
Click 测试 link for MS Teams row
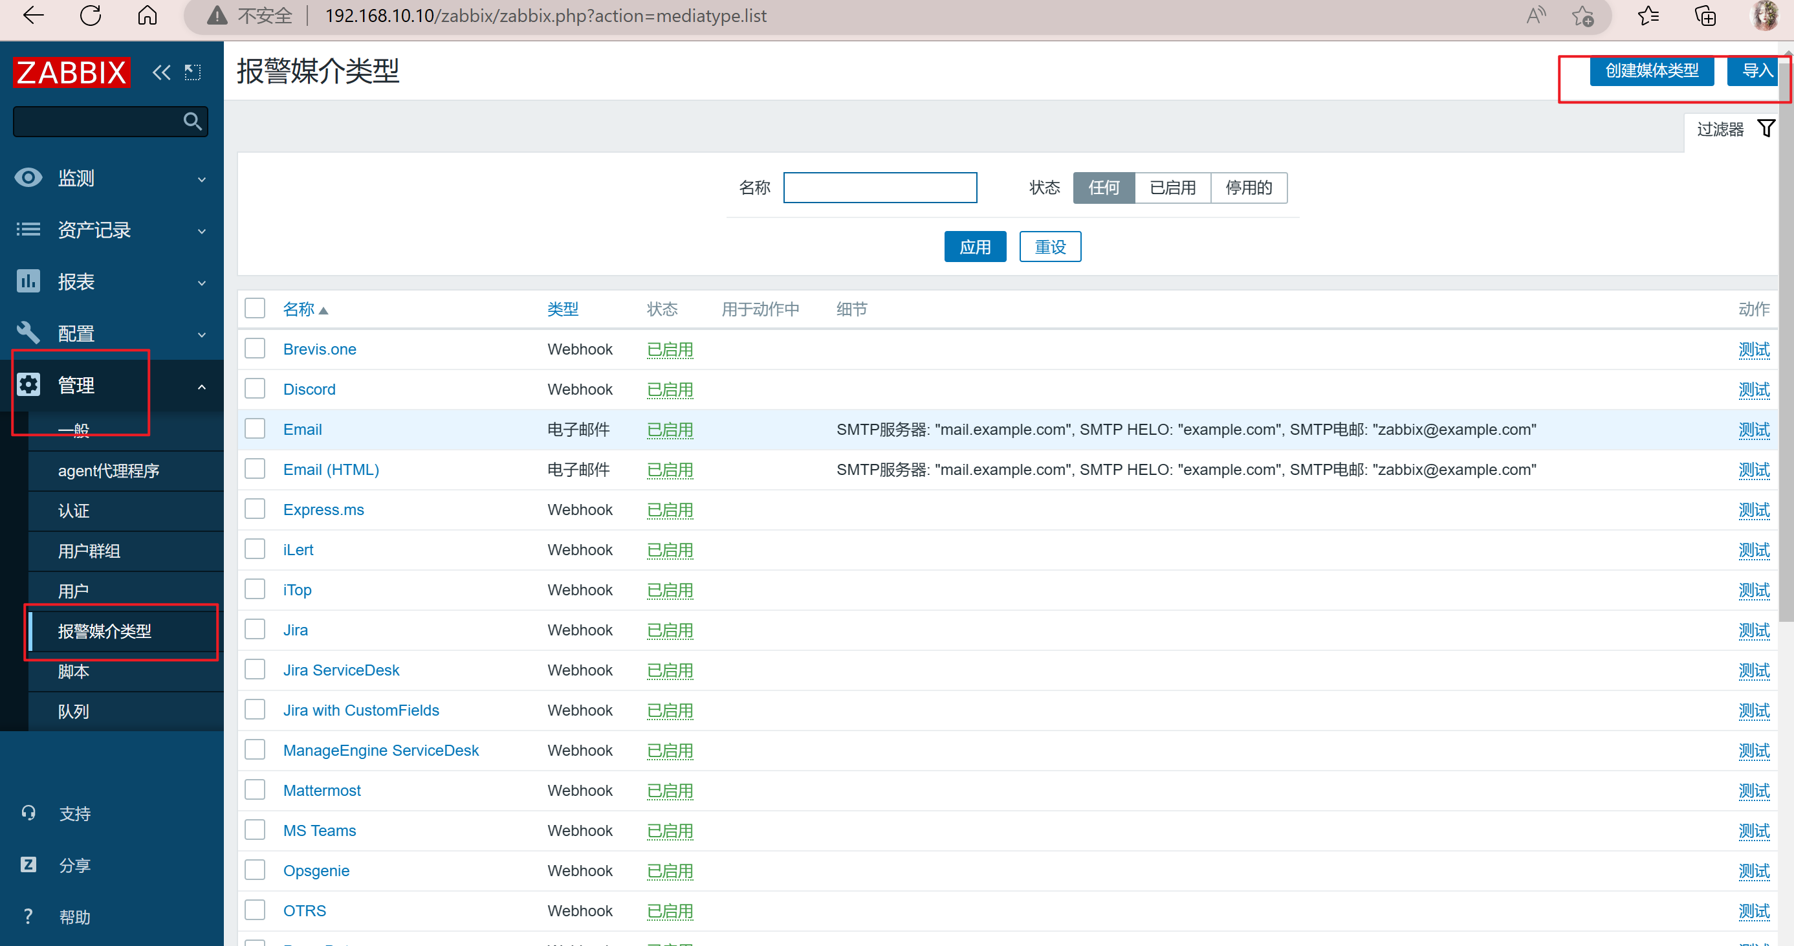click(x=1755, y=831)
